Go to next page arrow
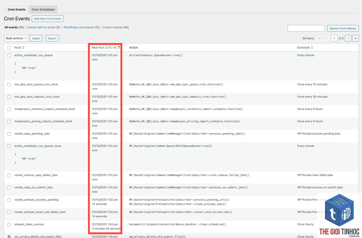The width and height of the screenshot is (362, 238). 348,38
